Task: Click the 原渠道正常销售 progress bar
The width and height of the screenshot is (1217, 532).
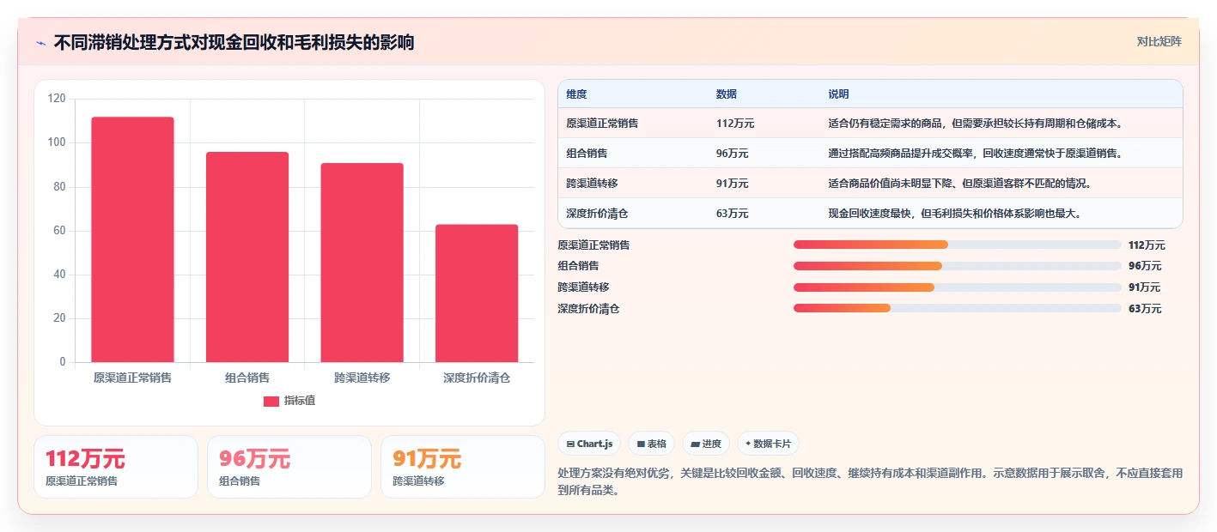Action: [x=957, y=245]
